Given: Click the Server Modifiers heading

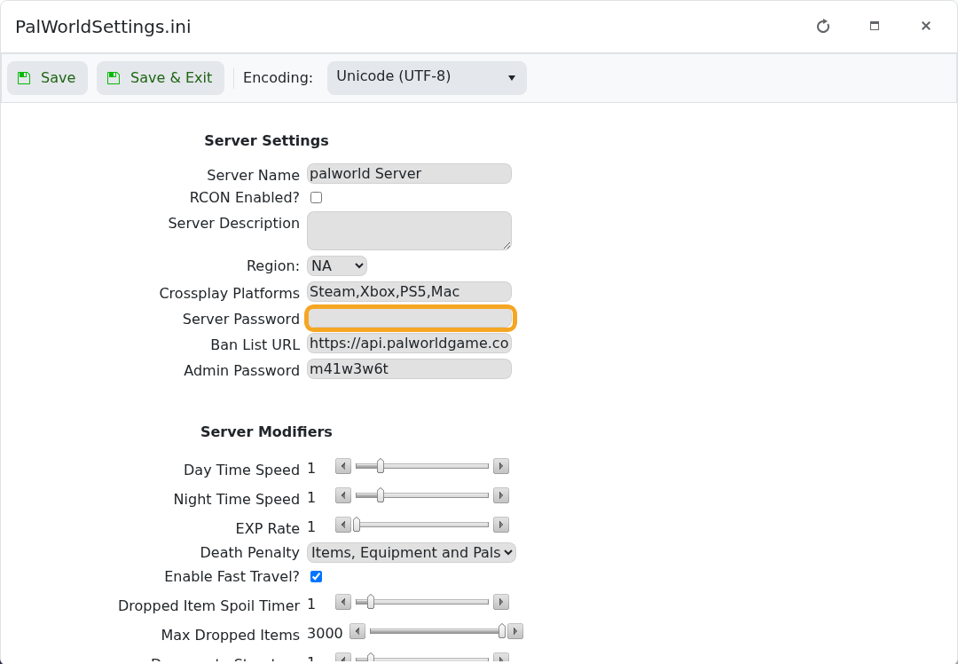Looking at the screenshot, I should pyautogui.click(x=266, y=431).
